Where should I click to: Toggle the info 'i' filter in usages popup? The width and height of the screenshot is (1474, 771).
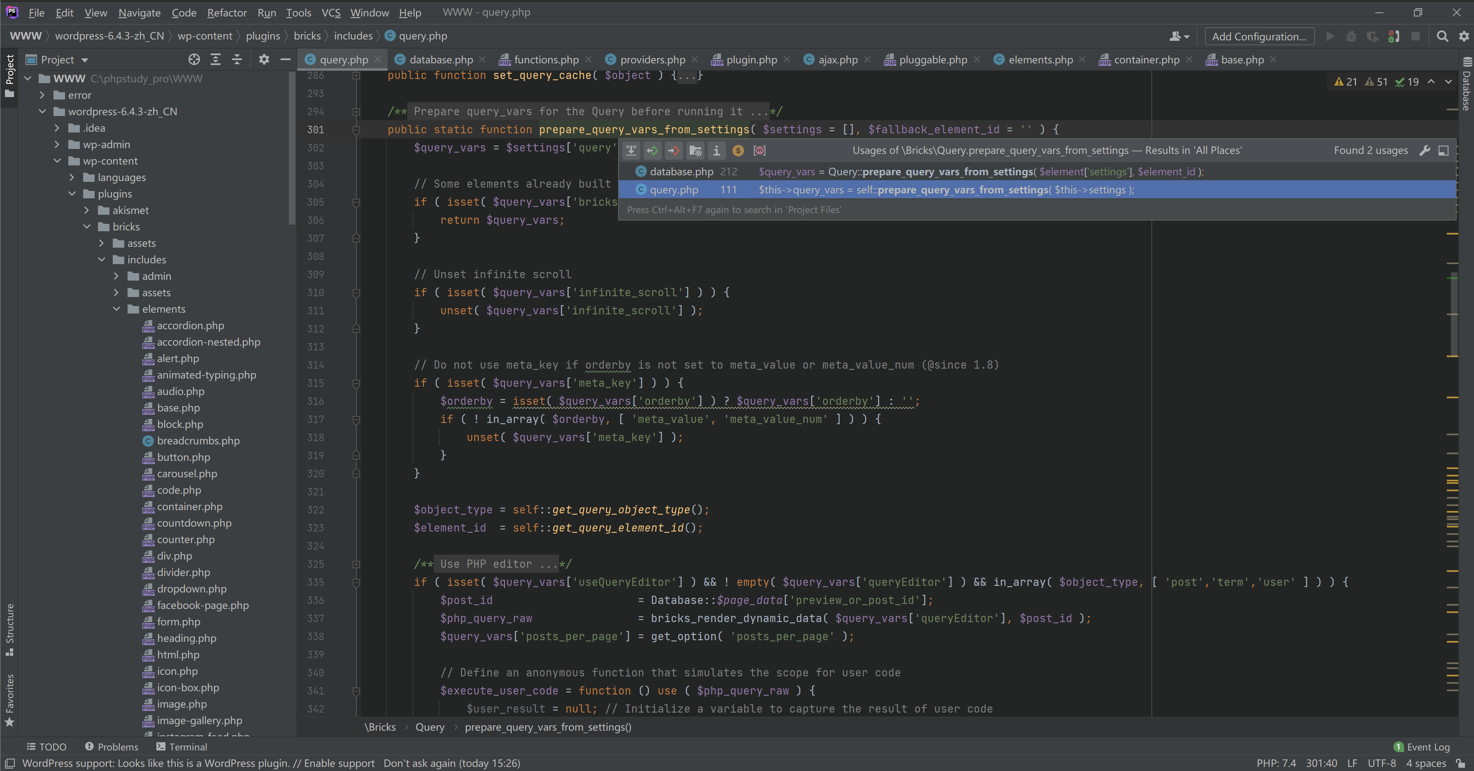click(716, 151)
